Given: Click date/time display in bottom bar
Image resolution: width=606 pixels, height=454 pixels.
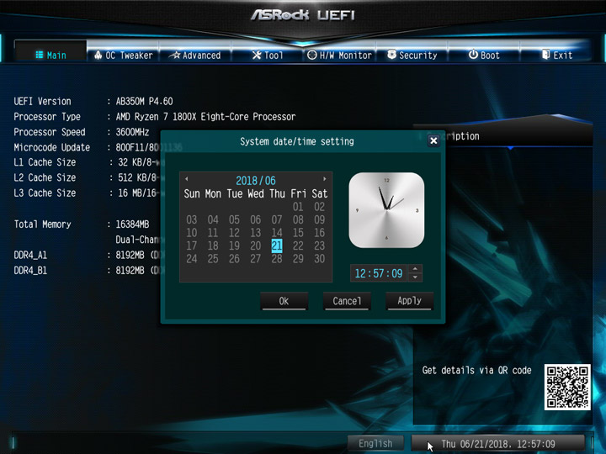Looking at the screenshot, I should pyautogui.click(x=498, y=444).
